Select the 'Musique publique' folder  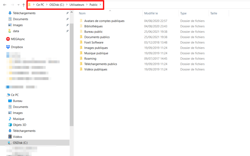coord(96,53)
